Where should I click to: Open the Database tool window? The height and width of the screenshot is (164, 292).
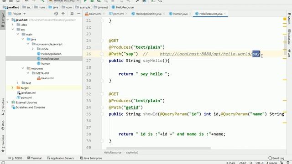pyautogui.click(x=289, y=37)
